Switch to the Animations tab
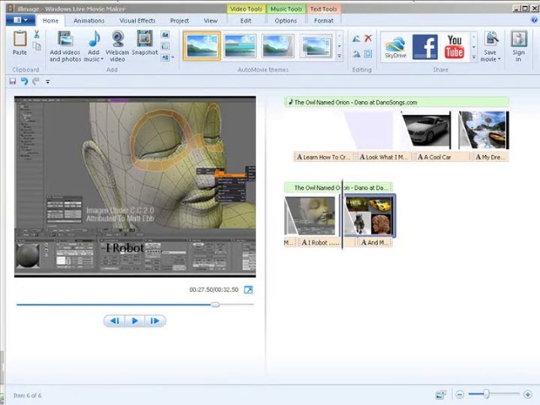The width and height of the screenshot is (540, 405). 89,20
